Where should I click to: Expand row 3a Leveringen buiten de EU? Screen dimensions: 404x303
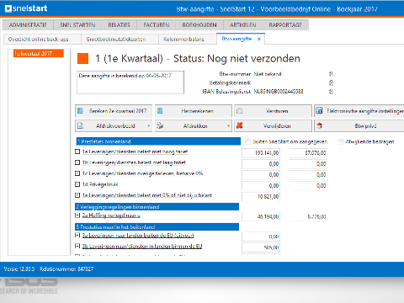point(77,235)
